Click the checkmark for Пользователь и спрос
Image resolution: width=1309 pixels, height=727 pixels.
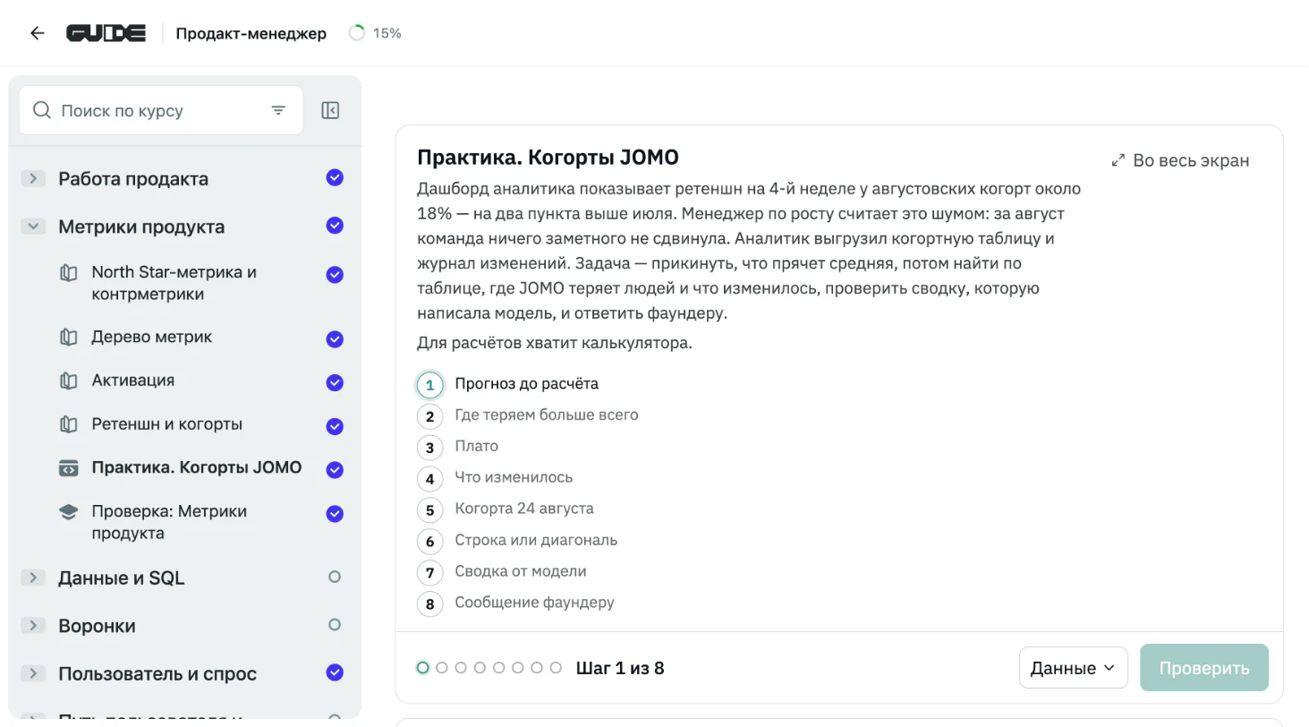click(x=335, y=671)
